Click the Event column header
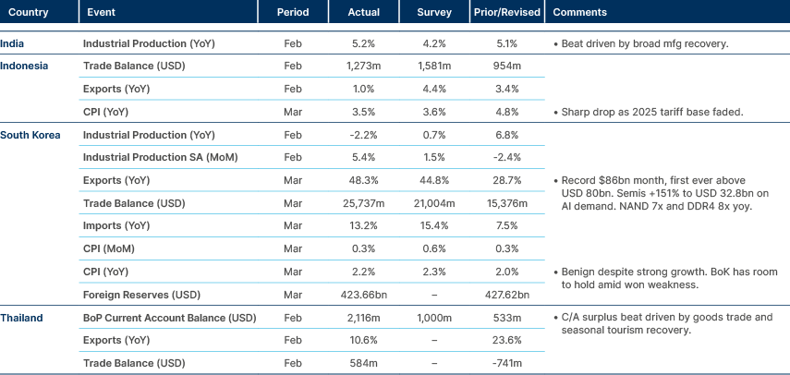Screen dimensions: 790x375 [102, 13]
